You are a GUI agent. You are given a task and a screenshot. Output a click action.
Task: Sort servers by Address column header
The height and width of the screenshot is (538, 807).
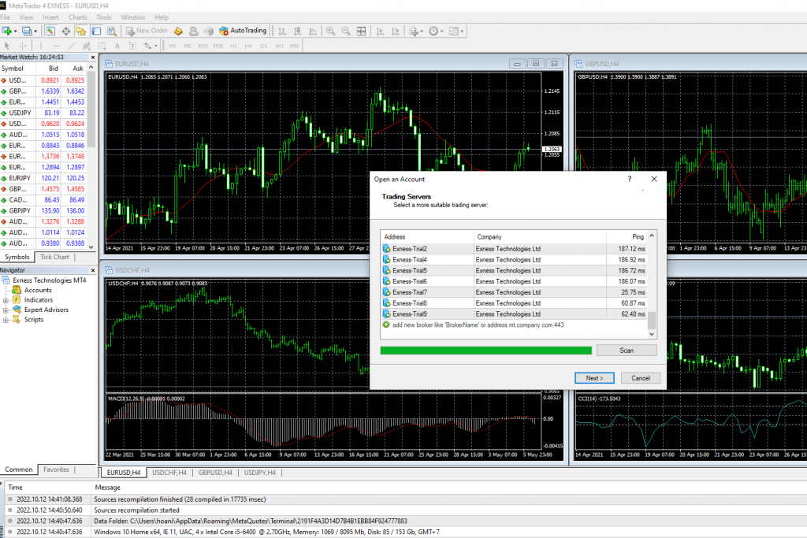click(427, 236)
